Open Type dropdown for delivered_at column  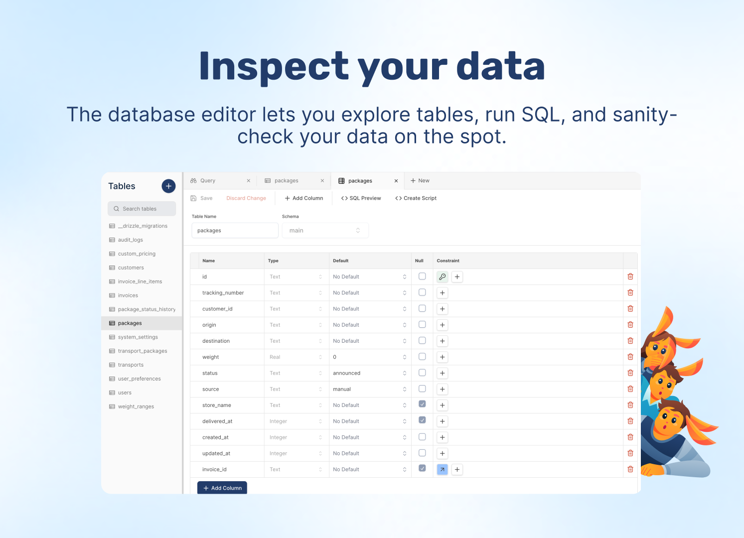pos(296,421)
